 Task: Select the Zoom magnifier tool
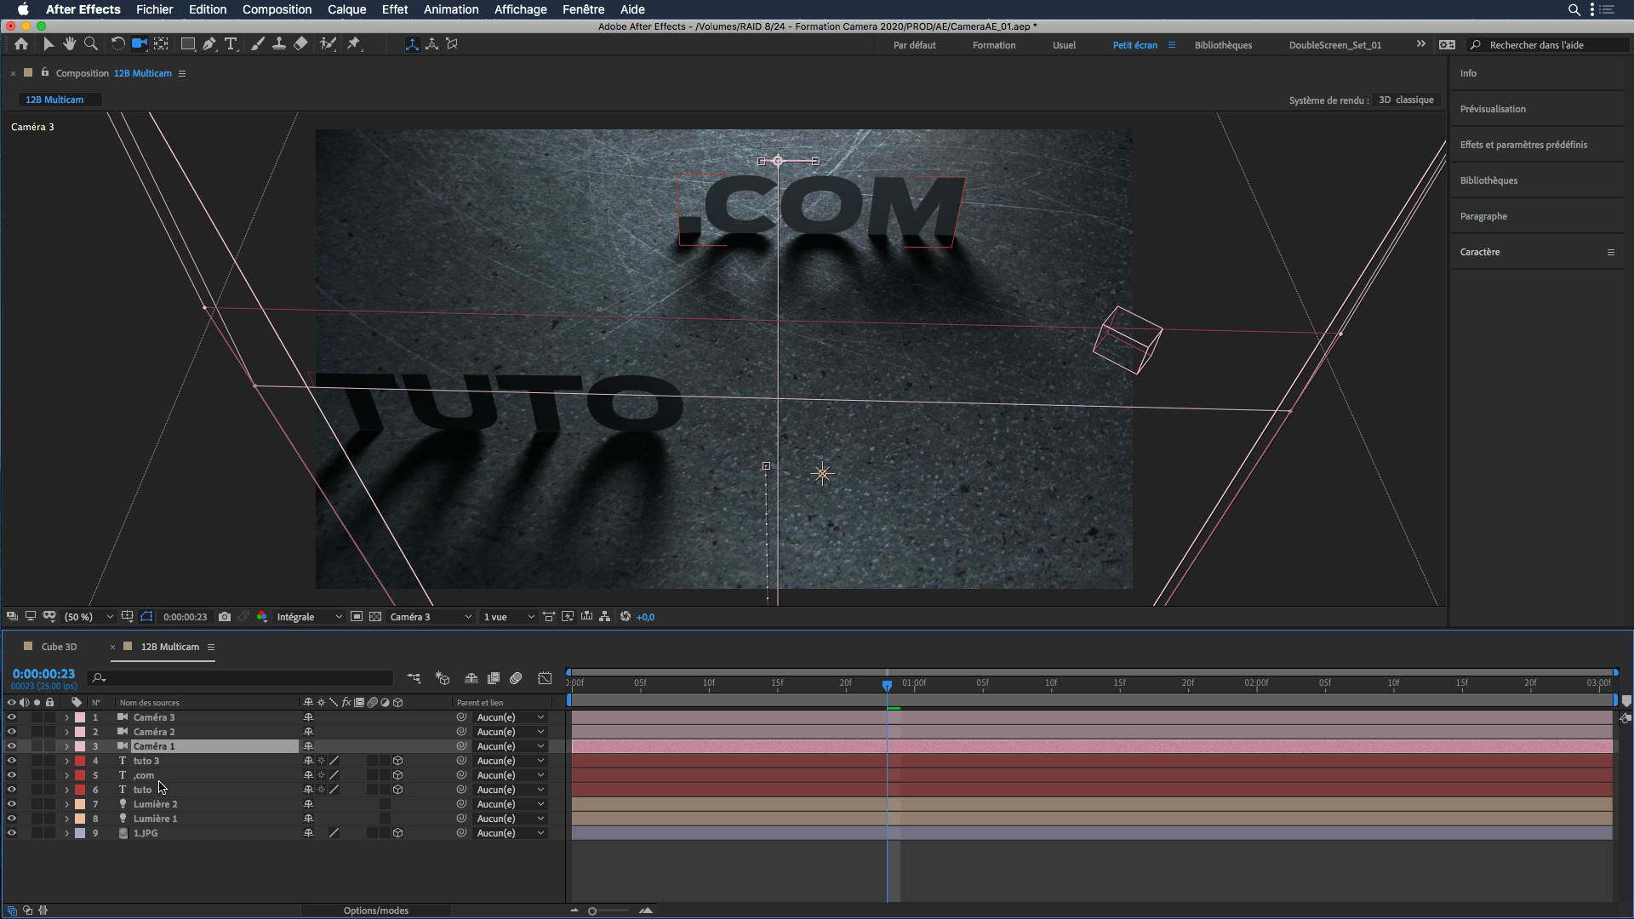pos(91,44)
